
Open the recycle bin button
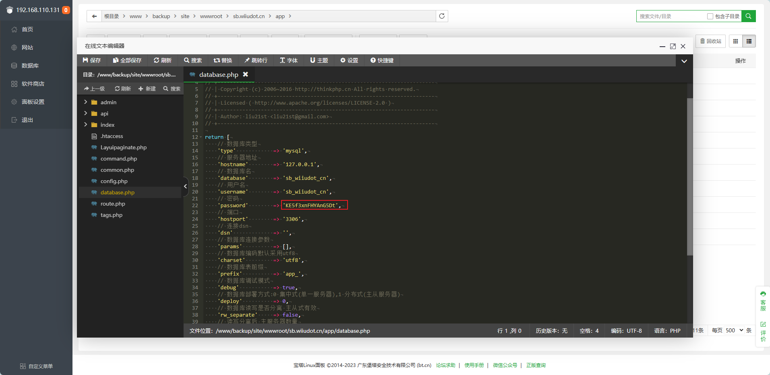click(711, 41)
